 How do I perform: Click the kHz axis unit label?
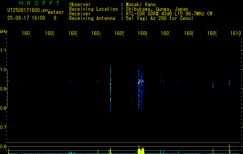click(3, 32)
